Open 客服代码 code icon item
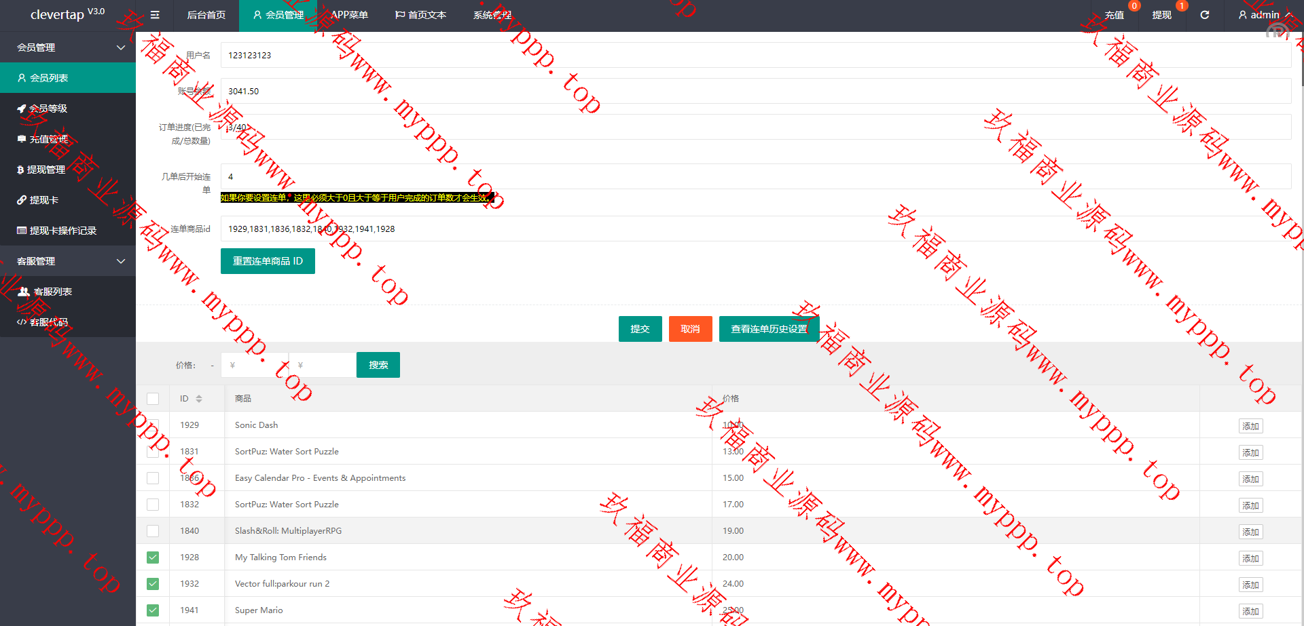Image resolution: width=1304 pixels, height=626 pixels. [48, 322]
